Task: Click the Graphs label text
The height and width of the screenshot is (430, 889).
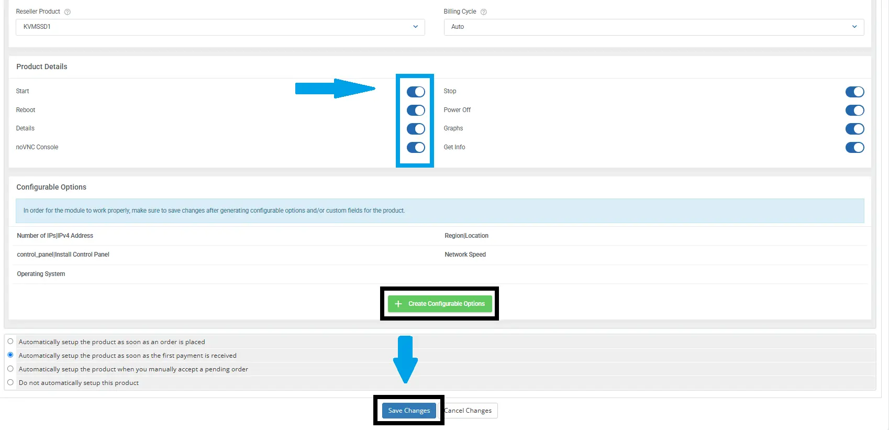Action: click(x=453, y=128)
